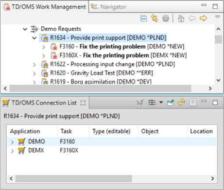The height and width of the screenshot is (190, 224).
Task: Select the TD/OMS Work Management tab
Action: coord(45,7)
